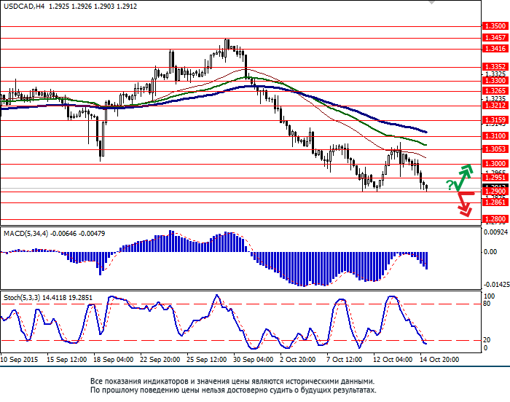Click the 12 Oct 04:00 time label
The image size is (510, 402).
pos(393,360)
